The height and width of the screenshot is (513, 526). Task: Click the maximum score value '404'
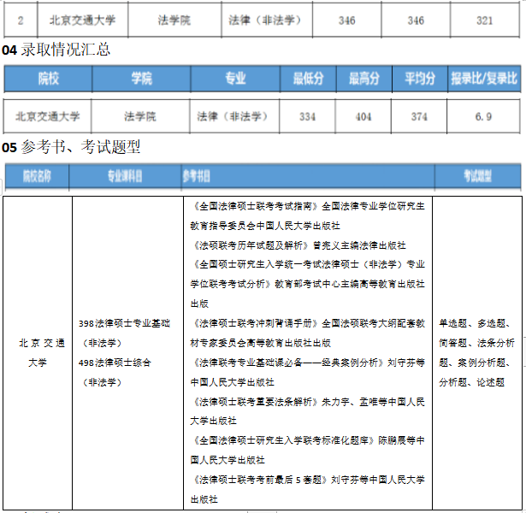[363, 116]
